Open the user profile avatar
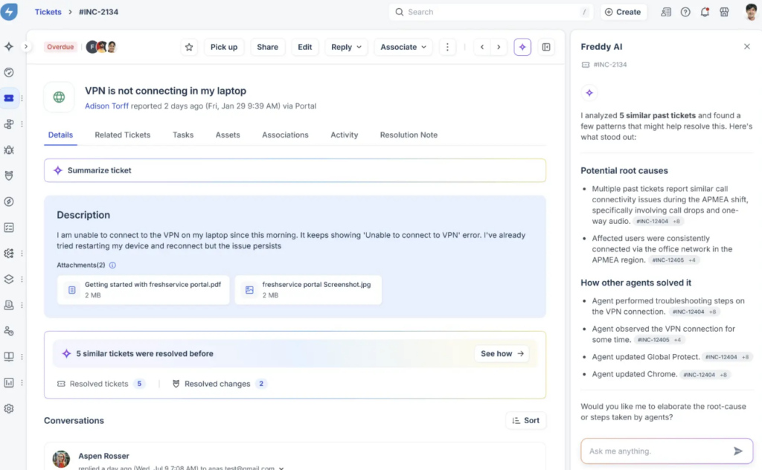This screenshot has width=762, height=470. click(752, 12)
